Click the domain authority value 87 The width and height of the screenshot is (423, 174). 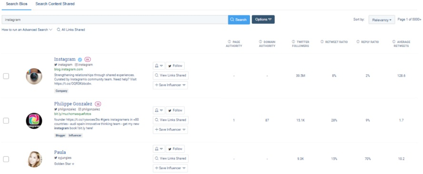tap(267, 120)
